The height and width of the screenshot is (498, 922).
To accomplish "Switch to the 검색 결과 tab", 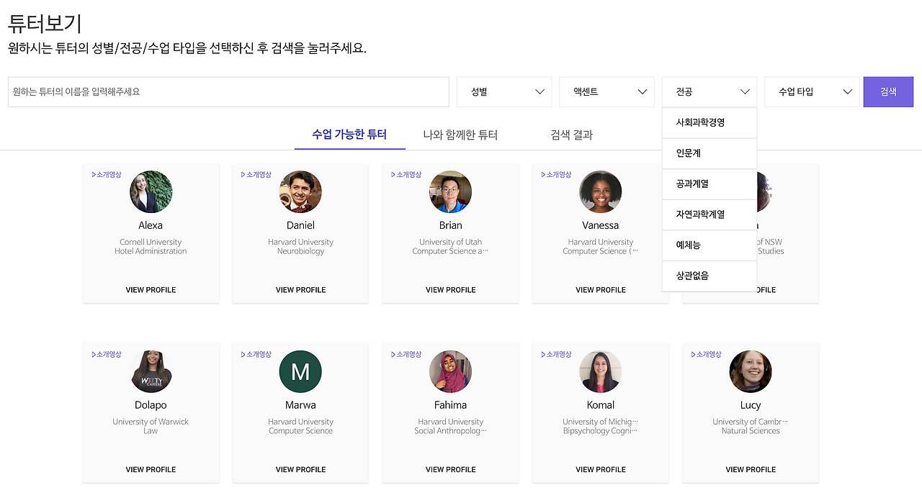I will [x=570, y=135].
